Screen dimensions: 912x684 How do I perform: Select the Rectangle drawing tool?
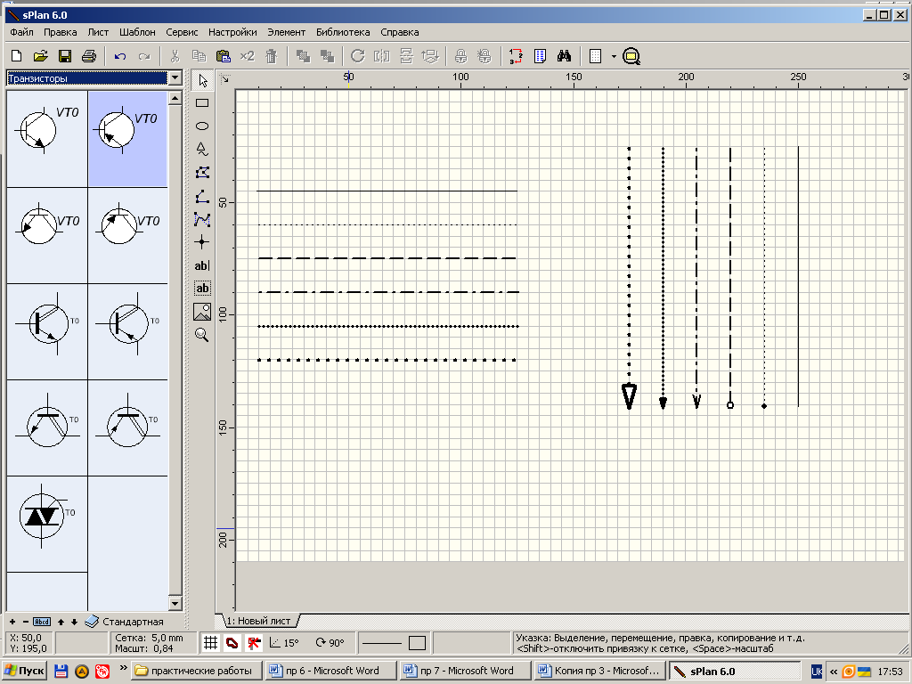coord(202,102)
